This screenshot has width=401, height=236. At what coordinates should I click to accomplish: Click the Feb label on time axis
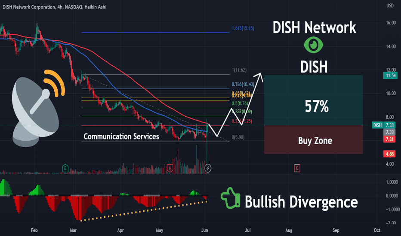point(34,230)
